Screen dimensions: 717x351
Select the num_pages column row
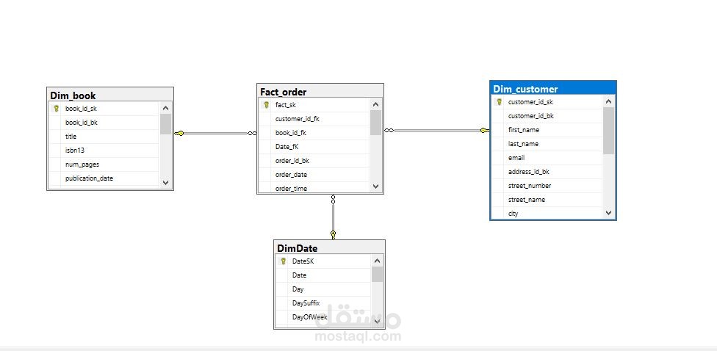[x=104, y=164]
